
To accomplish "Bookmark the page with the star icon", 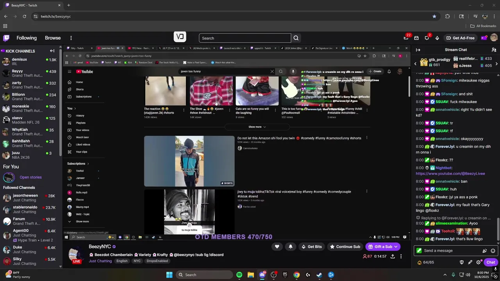I will pyautogui.click(x=434, y=16).
